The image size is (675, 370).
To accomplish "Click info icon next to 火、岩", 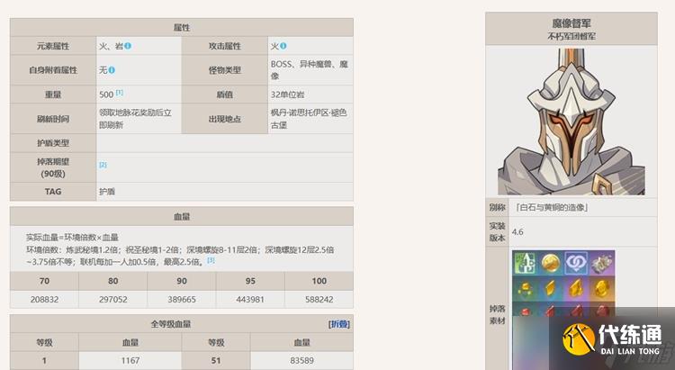I will [128, 46].
